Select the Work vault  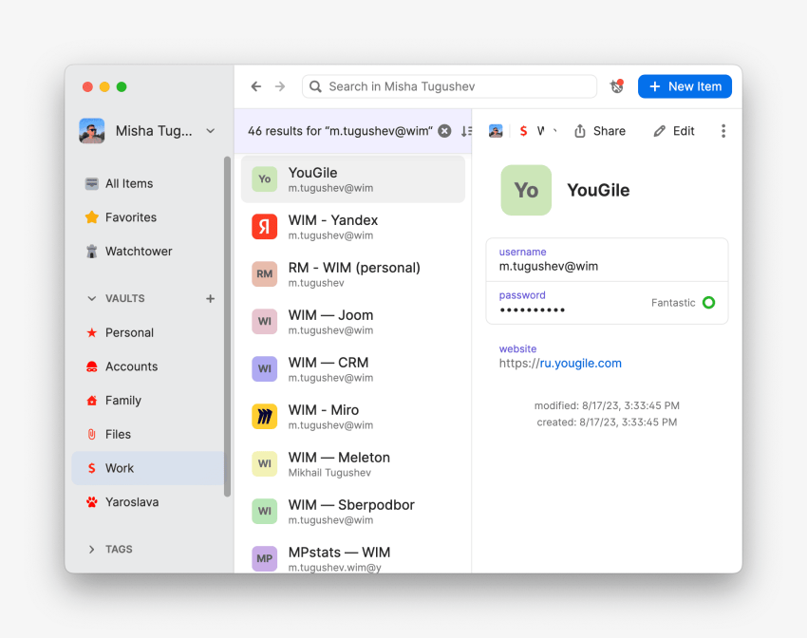pos(149,468)
